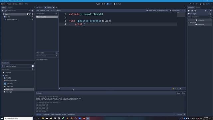The image size is (213, 120).
Task: Stop the running scene
Action: [x=197, y=4]
